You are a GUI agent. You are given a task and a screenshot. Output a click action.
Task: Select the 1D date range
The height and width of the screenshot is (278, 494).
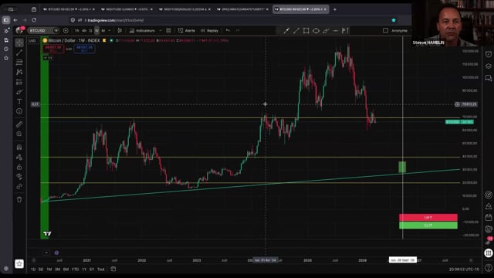(33, 270)
